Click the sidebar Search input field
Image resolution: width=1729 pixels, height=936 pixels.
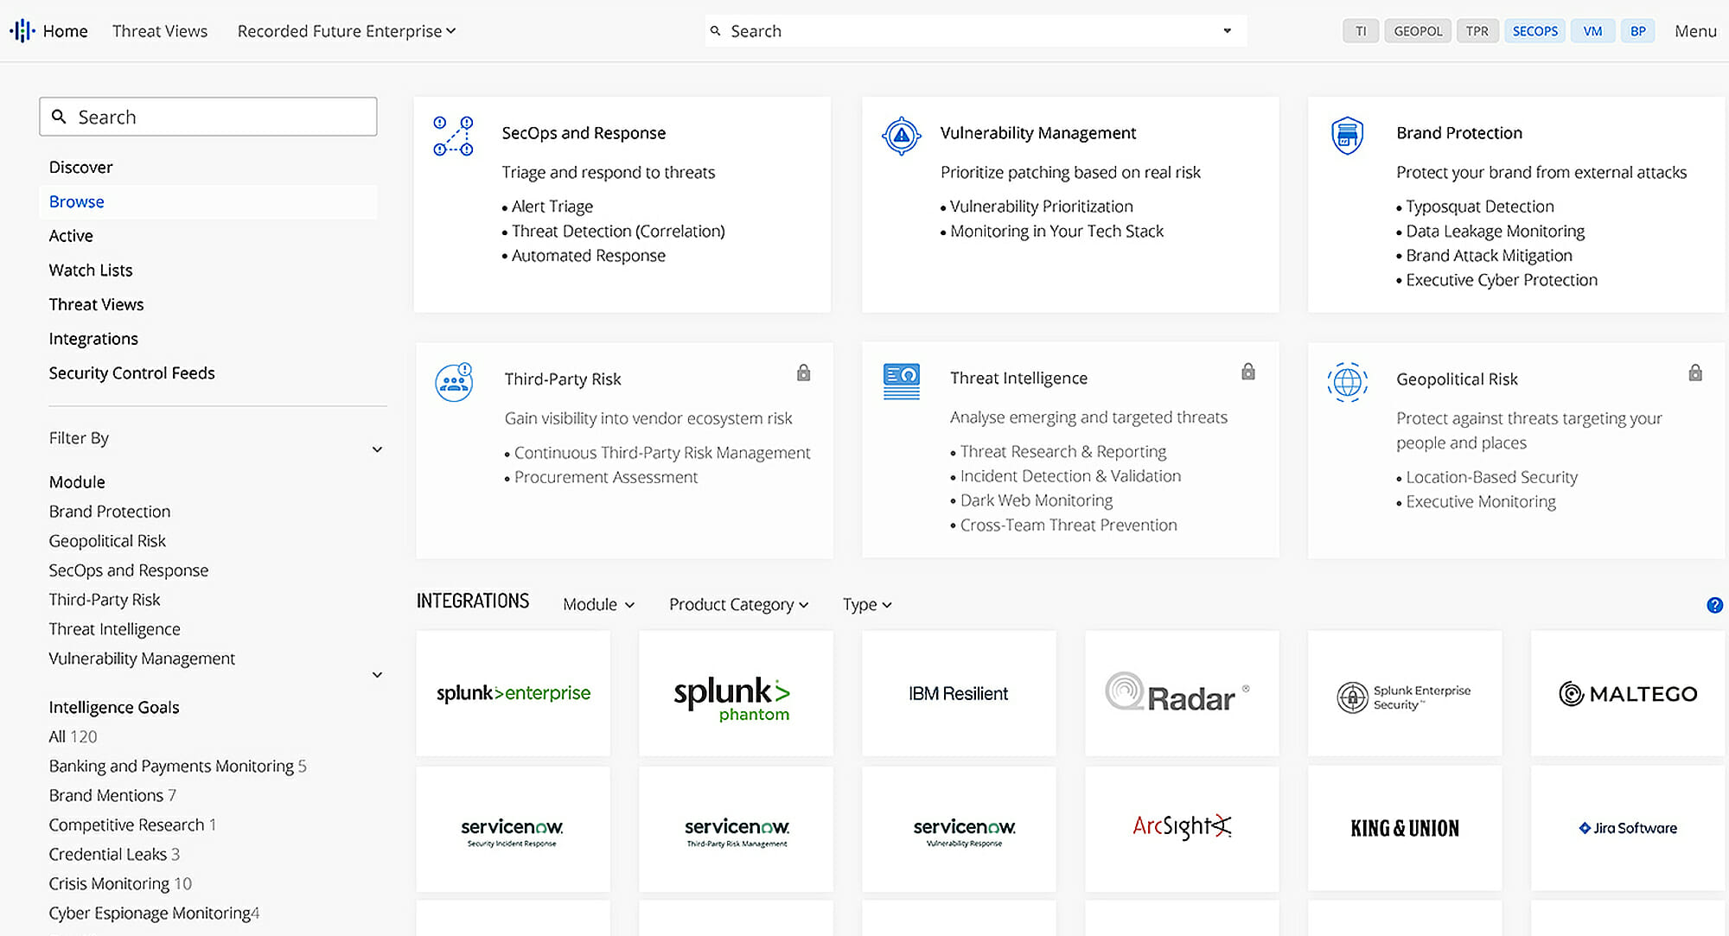point(207,117)
